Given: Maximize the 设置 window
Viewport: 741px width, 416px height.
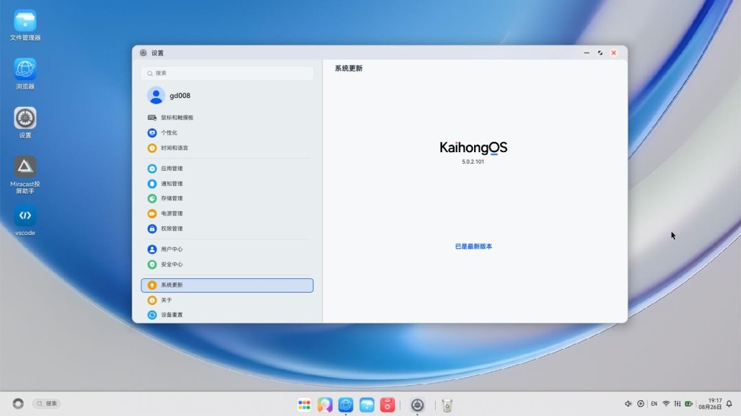Looking at the screenshot, I should click(600, 53).
